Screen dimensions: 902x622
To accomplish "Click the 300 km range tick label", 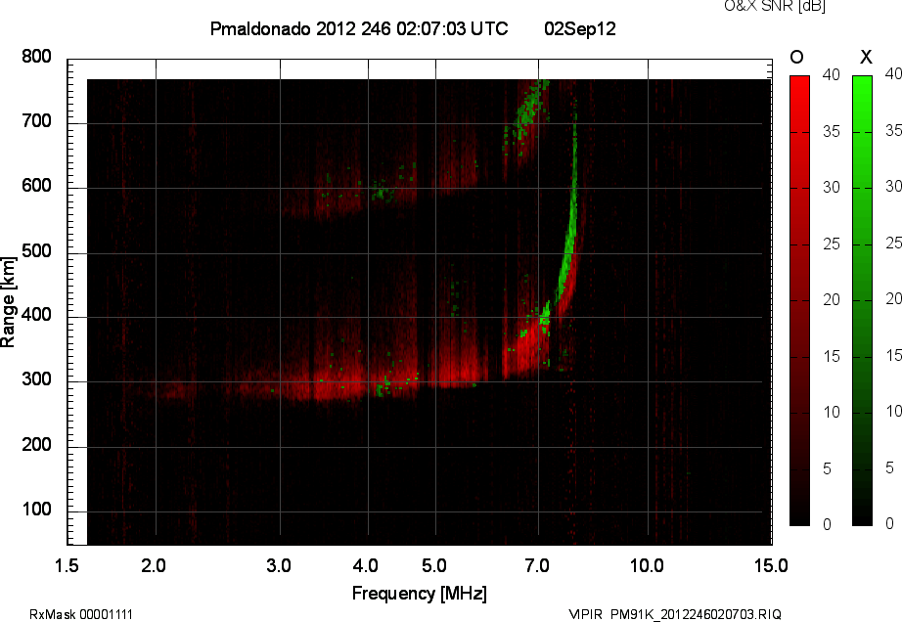I will click(37, 380).
